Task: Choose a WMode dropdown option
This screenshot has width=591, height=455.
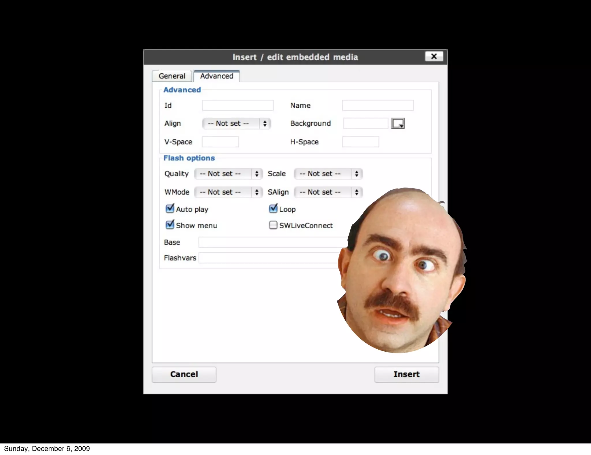Action: [x=228, y=192]
